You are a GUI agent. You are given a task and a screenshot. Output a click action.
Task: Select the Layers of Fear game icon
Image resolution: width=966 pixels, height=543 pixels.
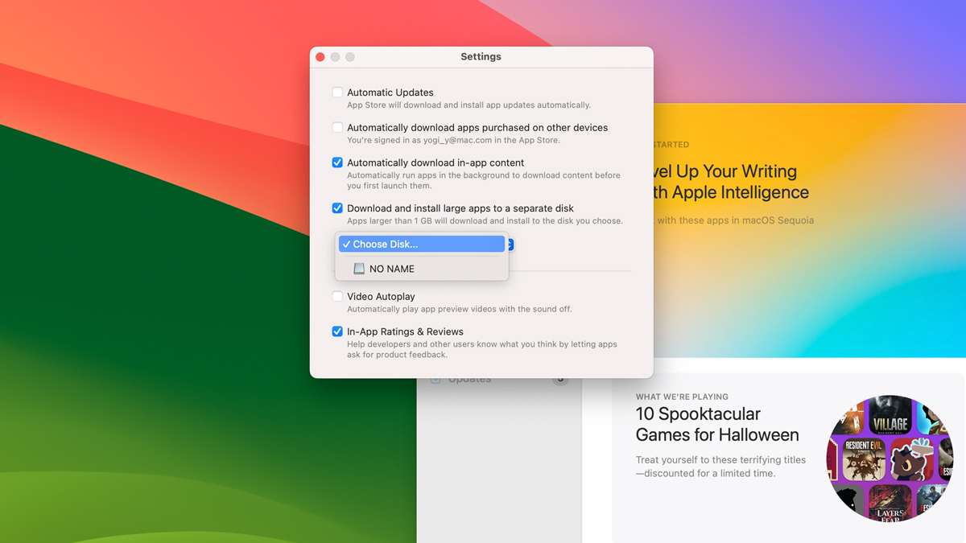[890, 501]
